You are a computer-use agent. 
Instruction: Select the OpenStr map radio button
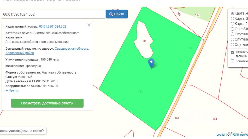[x=232, y=29]
